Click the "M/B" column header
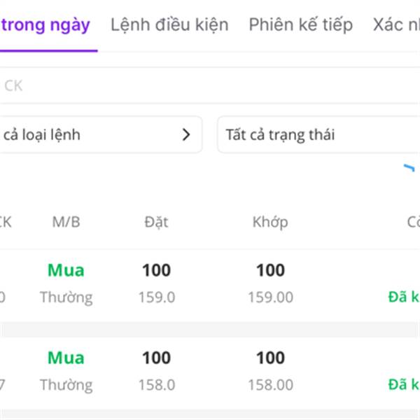This screenshot has height=420, width=420. point(66,223)
